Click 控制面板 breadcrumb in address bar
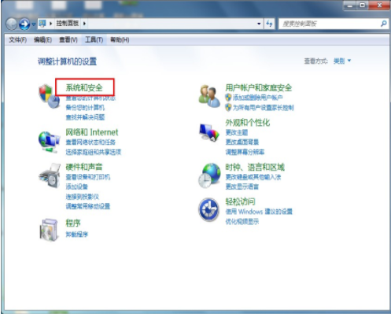The image size is (391, 314). (68, 24)
